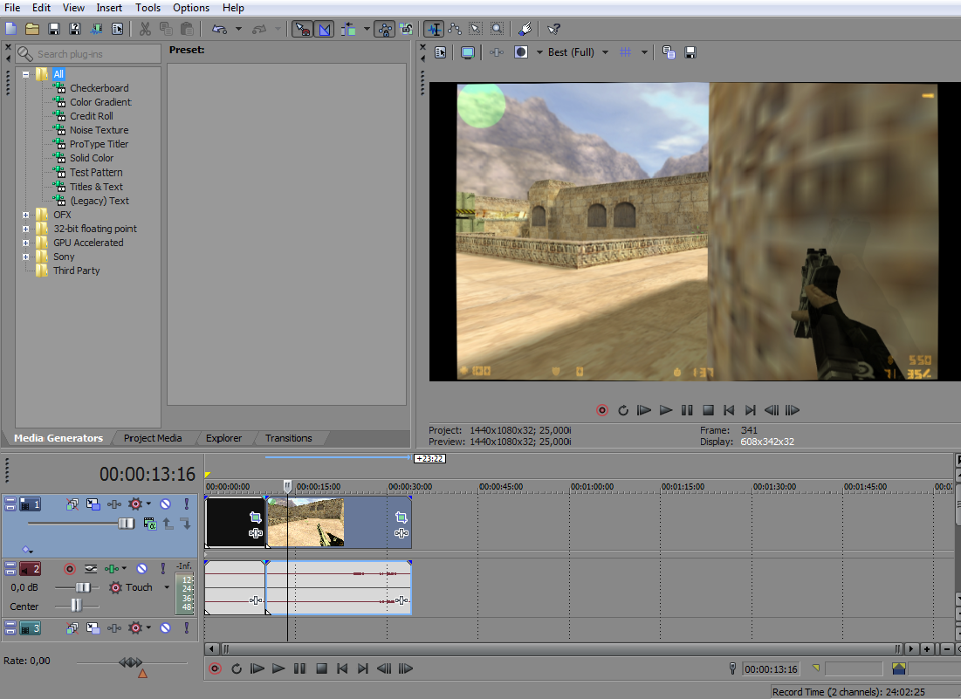Open Event Pan/Crop on the black clip
961x699 pixels.
(256, 517)
